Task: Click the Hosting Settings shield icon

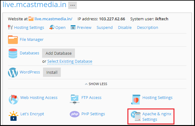Action: pos(135,98)
